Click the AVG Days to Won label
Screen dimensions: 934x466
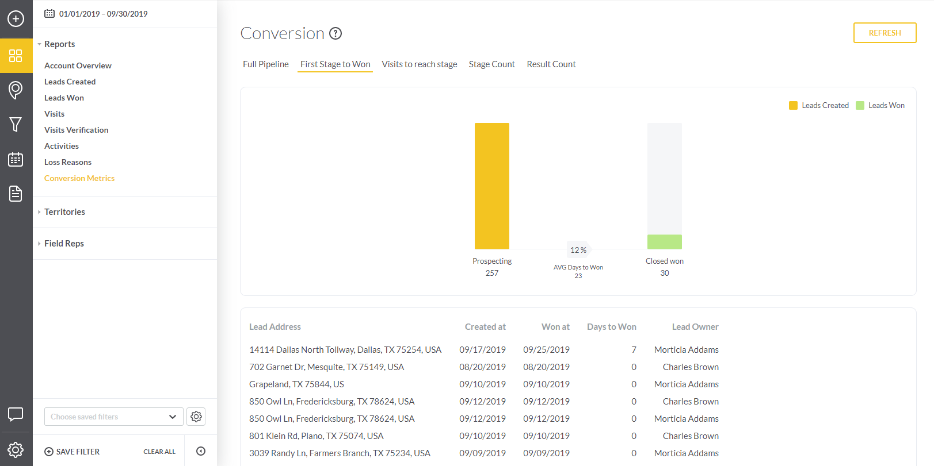coord(578,267)
